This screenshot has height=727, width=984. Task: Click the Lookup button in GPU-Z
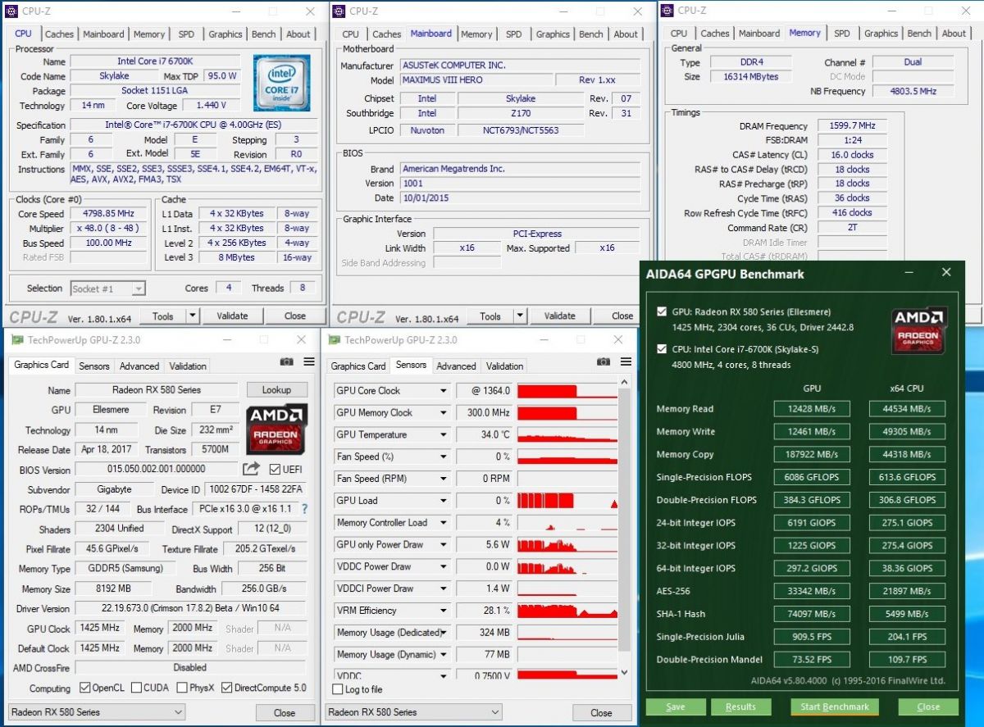pos(276,390)
